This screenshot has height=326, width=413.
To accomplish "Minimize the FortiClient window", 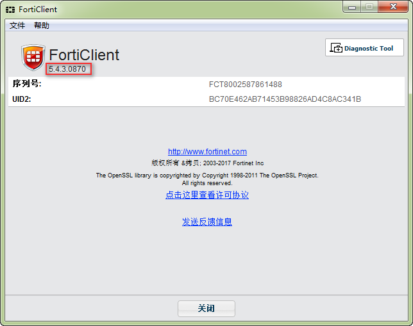I will click(x=352, y=7).
